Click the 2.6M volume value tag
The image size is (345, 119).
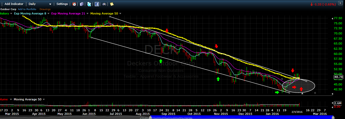coord(338,103)
